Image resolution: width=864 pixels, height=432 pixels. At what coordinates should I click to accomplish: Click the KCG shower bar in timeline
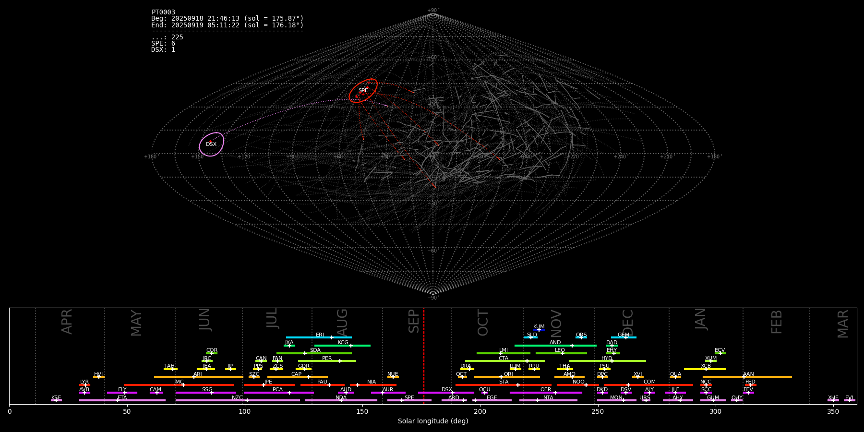pyautogui.click(x=342, y=345)
